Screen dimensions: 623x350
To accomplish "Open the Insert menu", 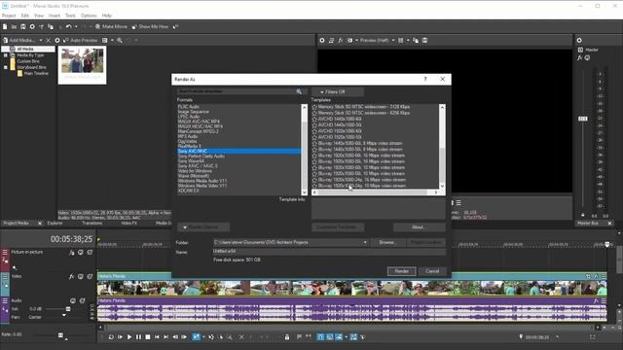I will 55,16.
